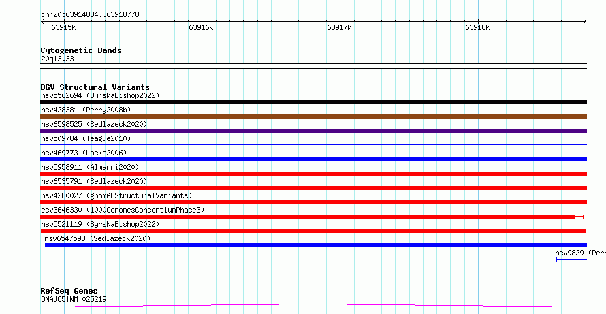The image size is (606, 314).
Task: Select the 20q13.33 band label
Action: click(x=57, y=59)
